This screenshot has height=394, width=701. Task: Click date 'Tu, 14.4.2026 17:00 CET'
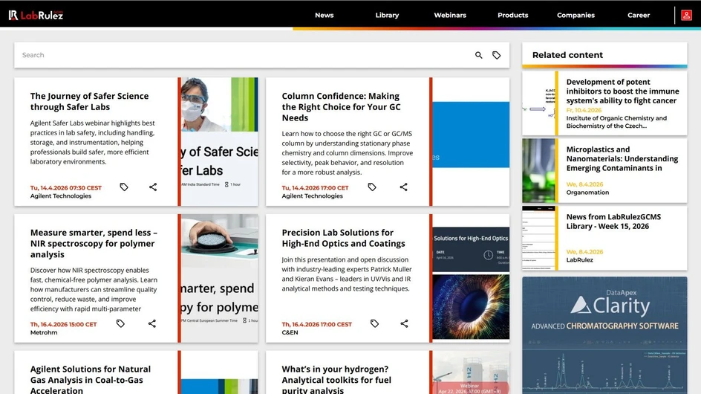point(315,188)
